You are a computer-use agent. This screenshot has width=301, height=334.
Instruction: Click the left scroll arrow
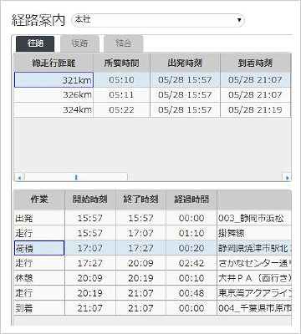click(19, 177)
